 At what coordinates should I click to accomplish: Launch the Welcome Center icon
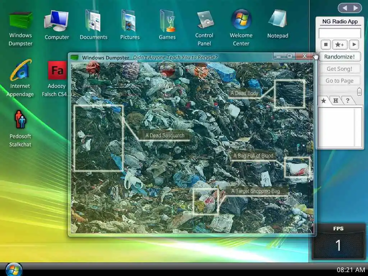[241, 28]
